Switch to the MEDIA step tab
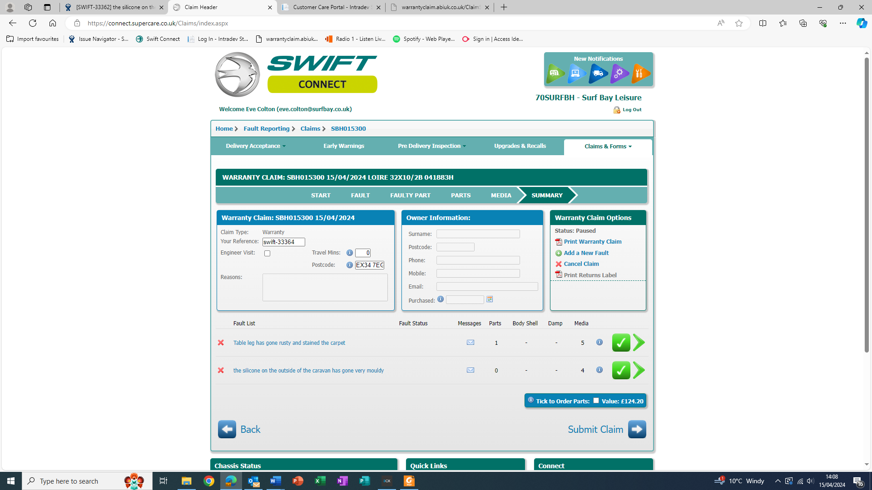Screen dimensions: 872x490 (501, 195)
